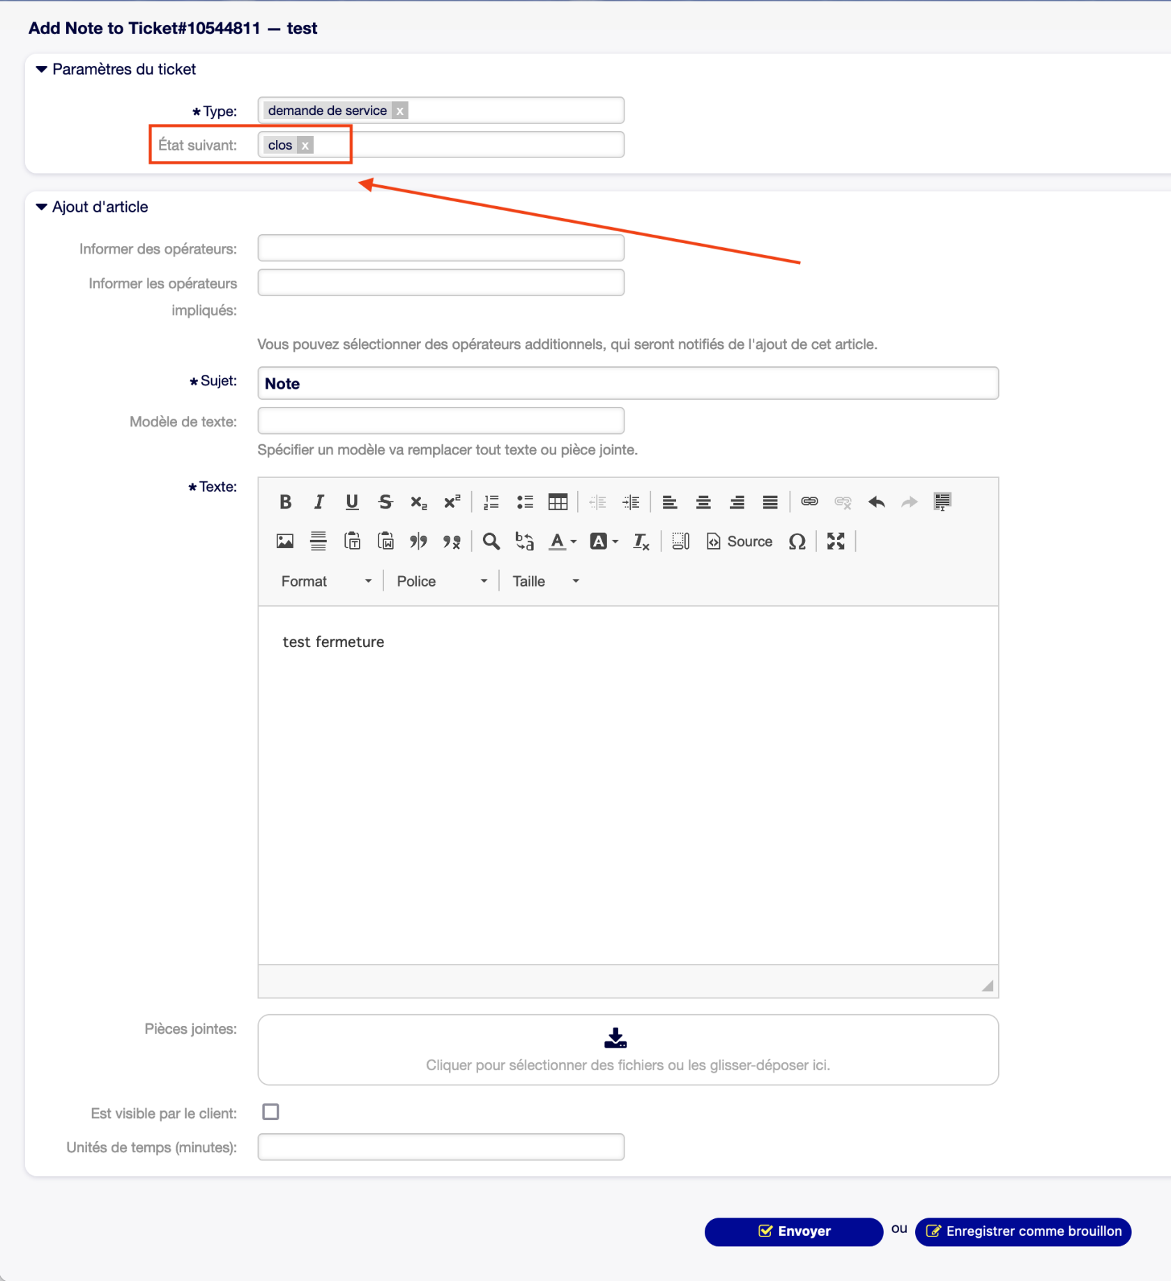
Task: Open the Format dropdown
Action: pyautogui.click(x=326, y=582)
